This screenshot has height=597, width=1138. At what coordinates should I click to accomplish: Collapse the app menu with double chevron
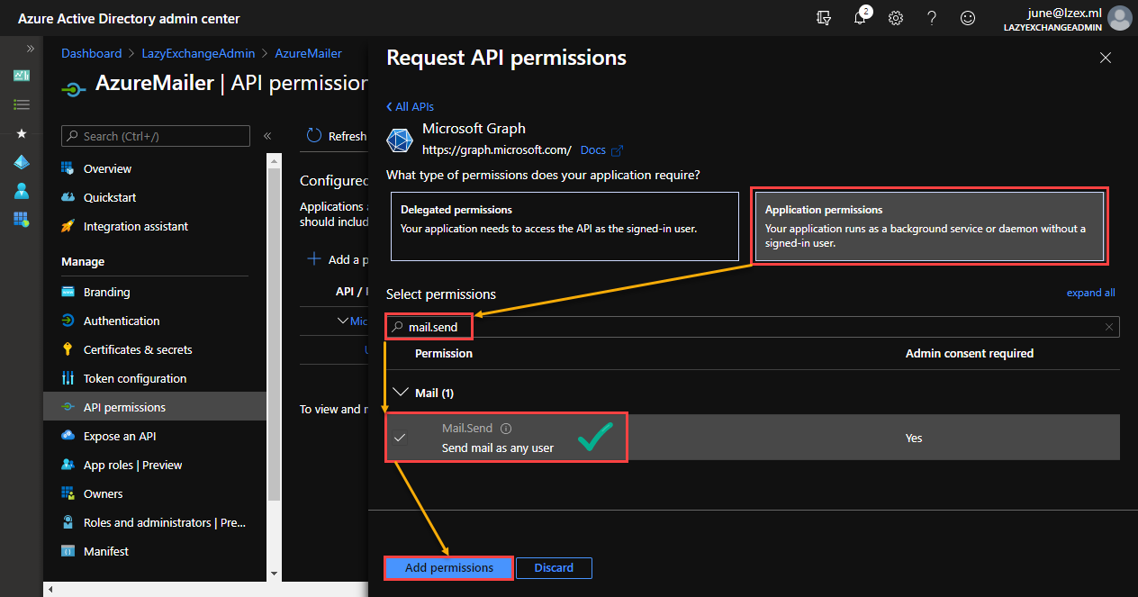click(x=267, y=136)
